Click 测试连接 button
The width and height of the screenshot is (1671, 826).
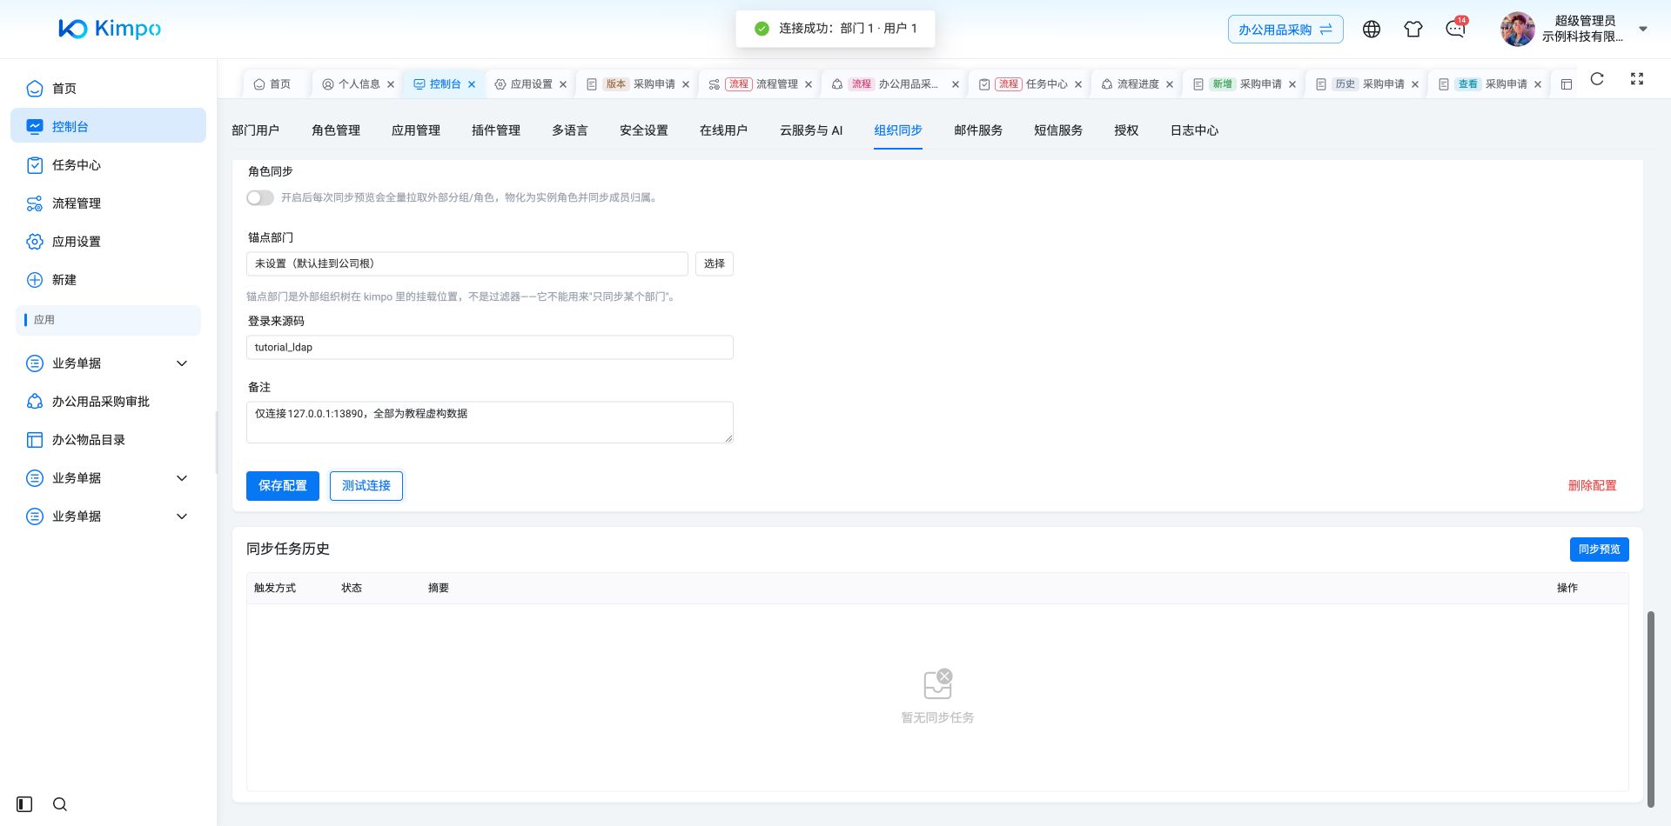(366, 485)
